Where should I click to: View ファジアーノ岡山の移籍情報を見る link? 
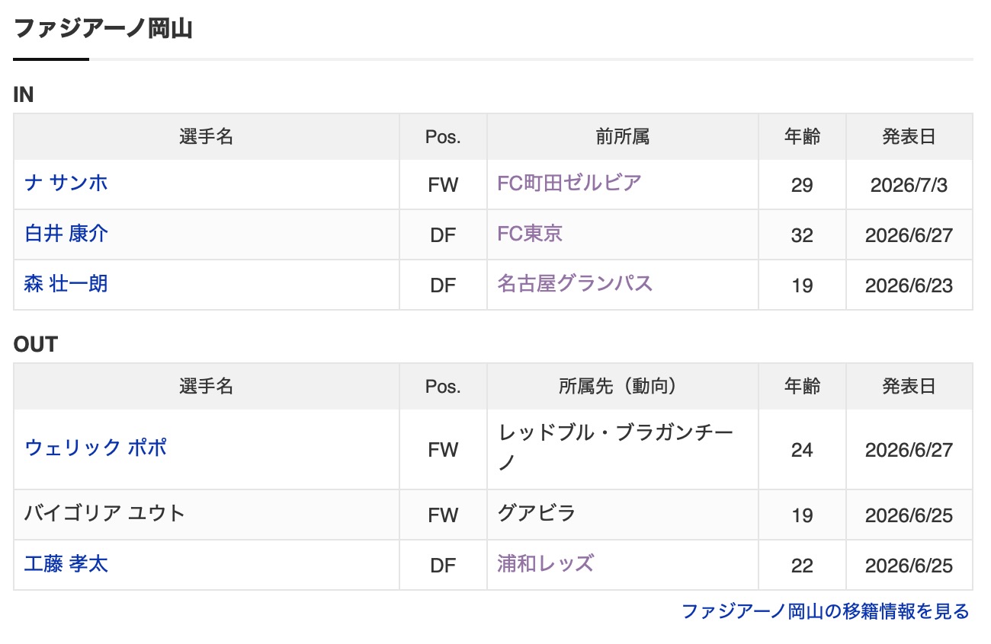(x=826, y=611)
